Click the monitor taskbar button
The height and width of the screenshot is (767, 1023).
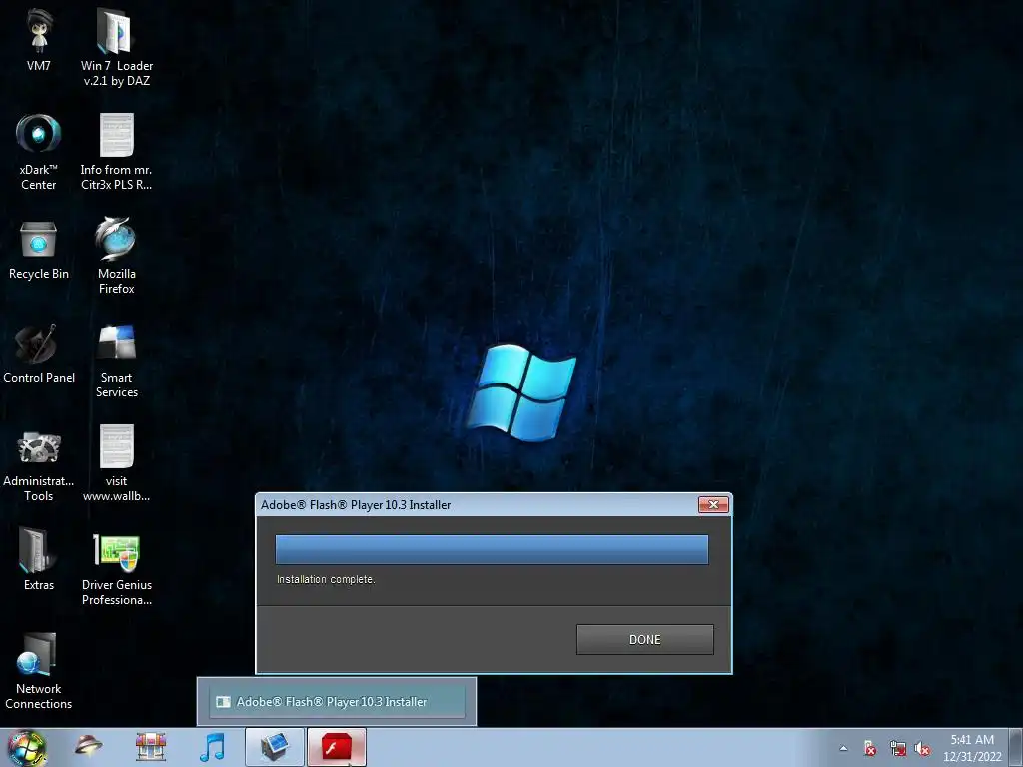click(x=275, y=747)
